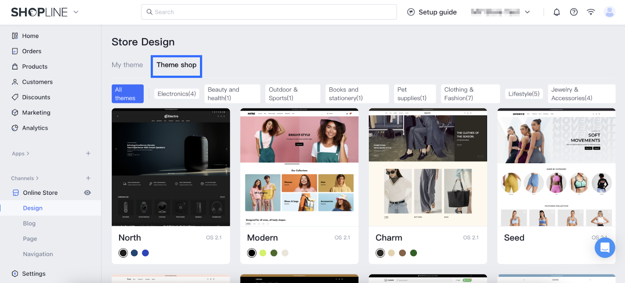Screen dimensions: 625x283
Task: Select Charm theme black color swatch
Action: (x=380, y=253)
